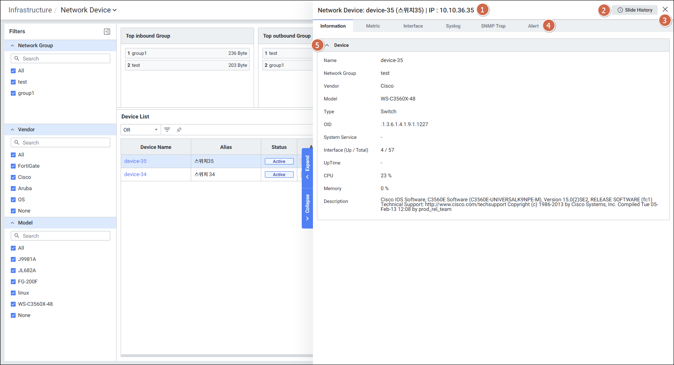Collapse the Vendor filter section
The height and width of the screenshot is (365, 674).
12,130
